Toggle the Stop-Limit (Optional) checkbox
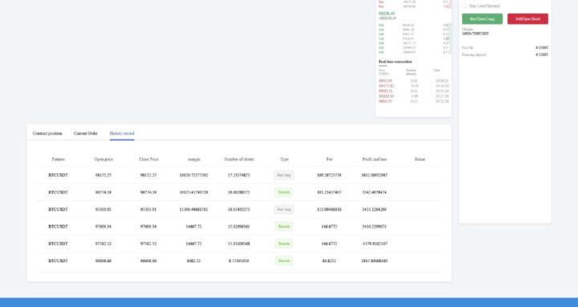Viewport: 578px width, 307px height. 465,6
